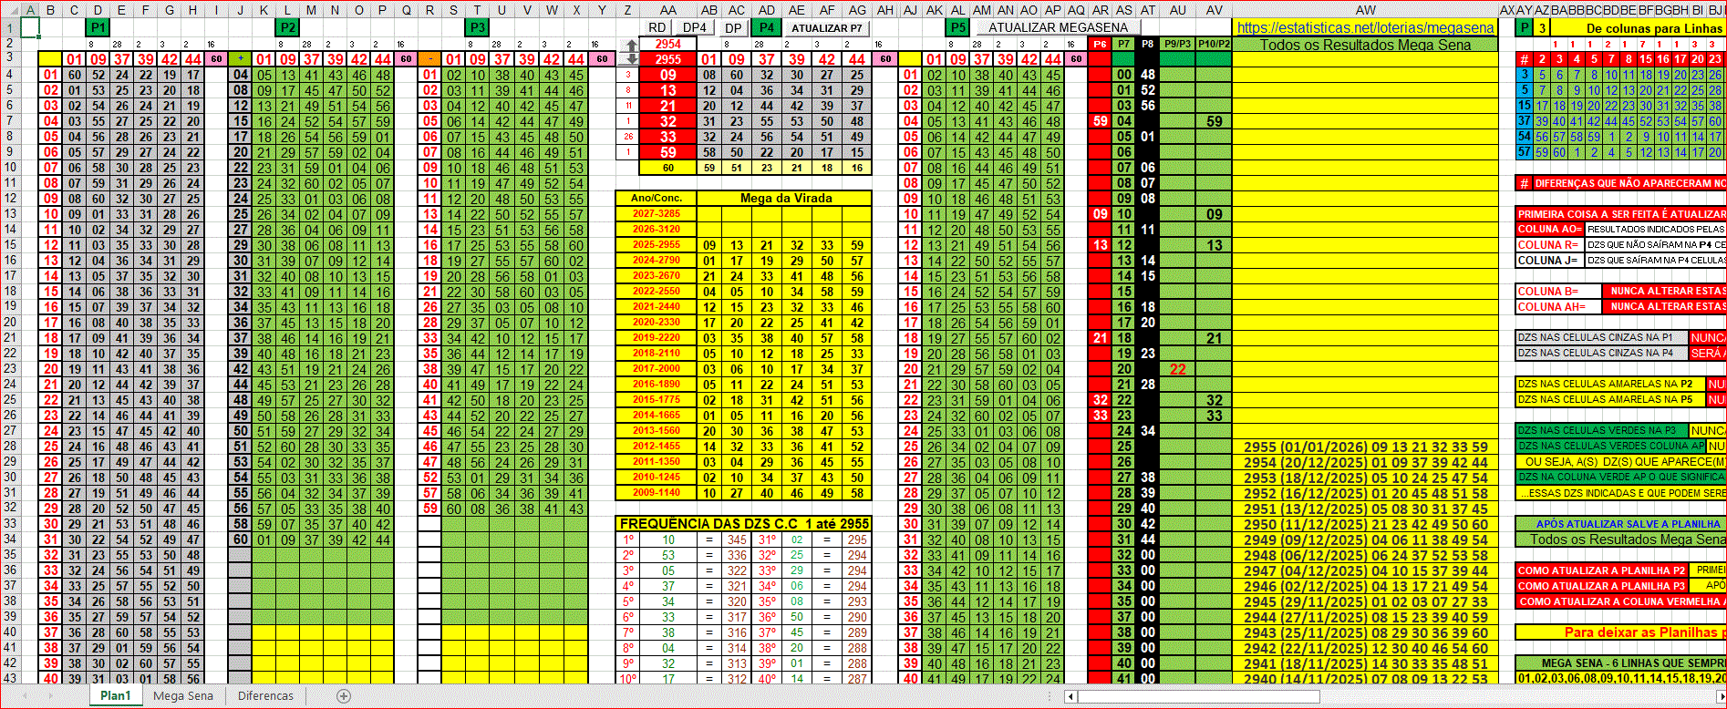Switch to the Mega Sena sheet tab
This screenshot has width=1727, height=709.
pyautogui.click(x=183, y=696)
